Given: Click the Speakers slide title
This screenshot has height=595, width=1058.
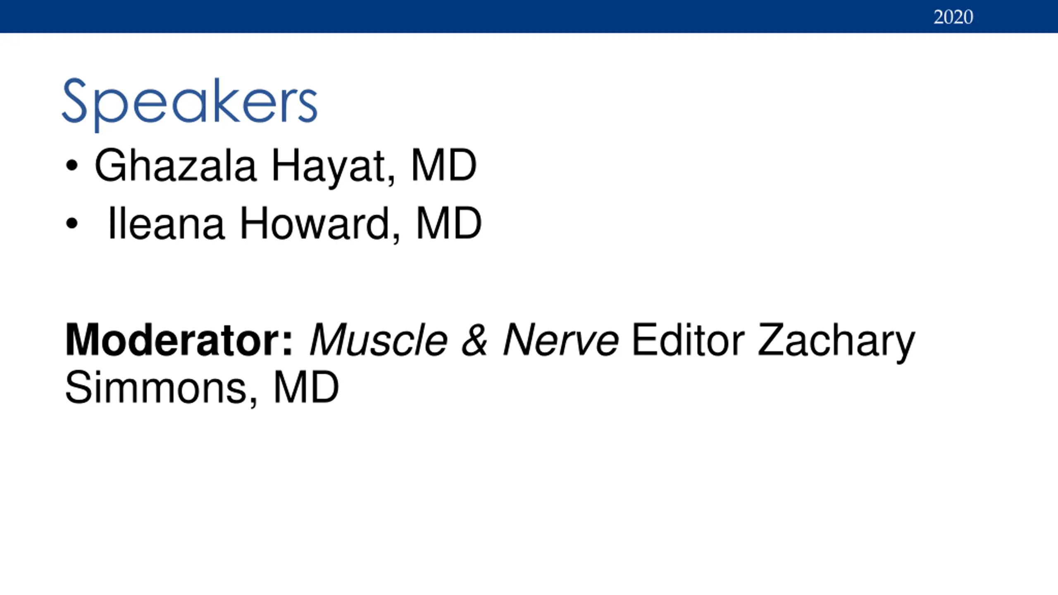Looking at the screenshot, I should 190,104.
